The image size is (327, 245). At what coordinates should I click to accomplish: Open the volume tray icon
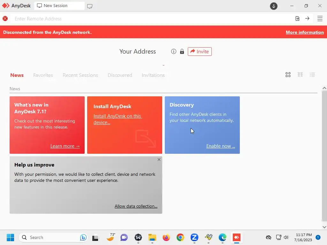click(x=286, y=237)
